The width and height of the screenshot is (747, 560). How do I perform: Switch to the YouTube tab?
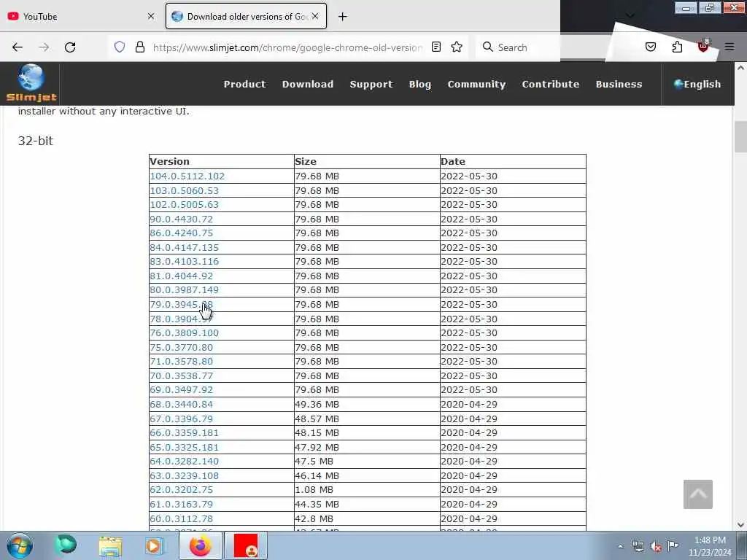tap(82, 16)
